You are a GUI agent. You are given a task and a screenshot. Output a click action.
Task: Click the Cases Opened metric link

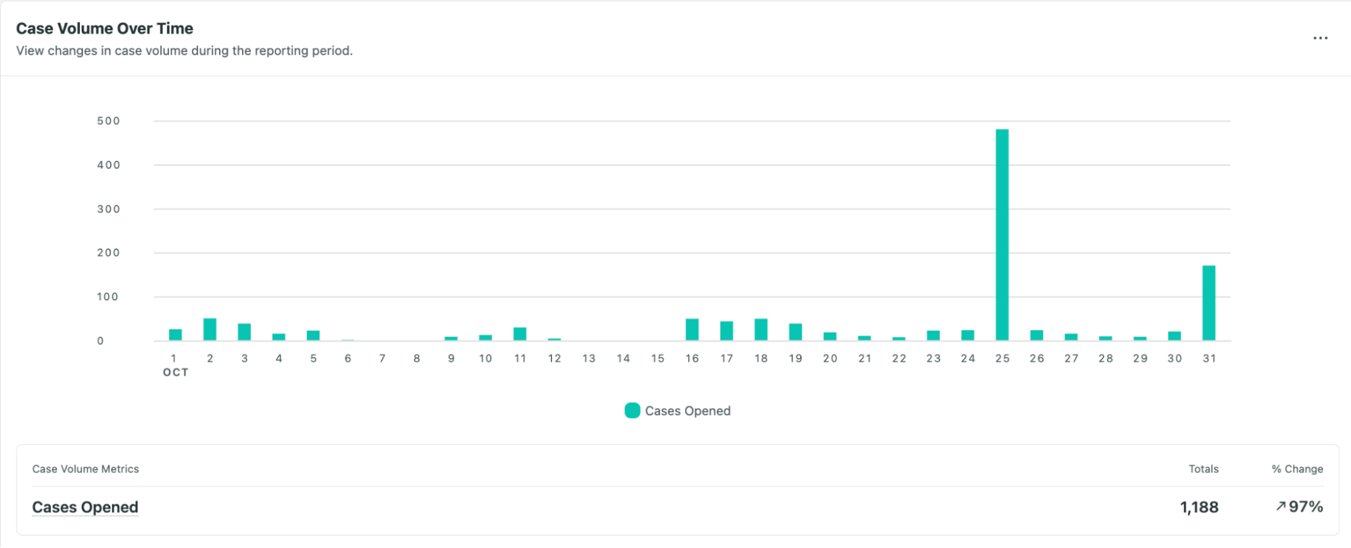pyautogui.click(x=85, y=508)
